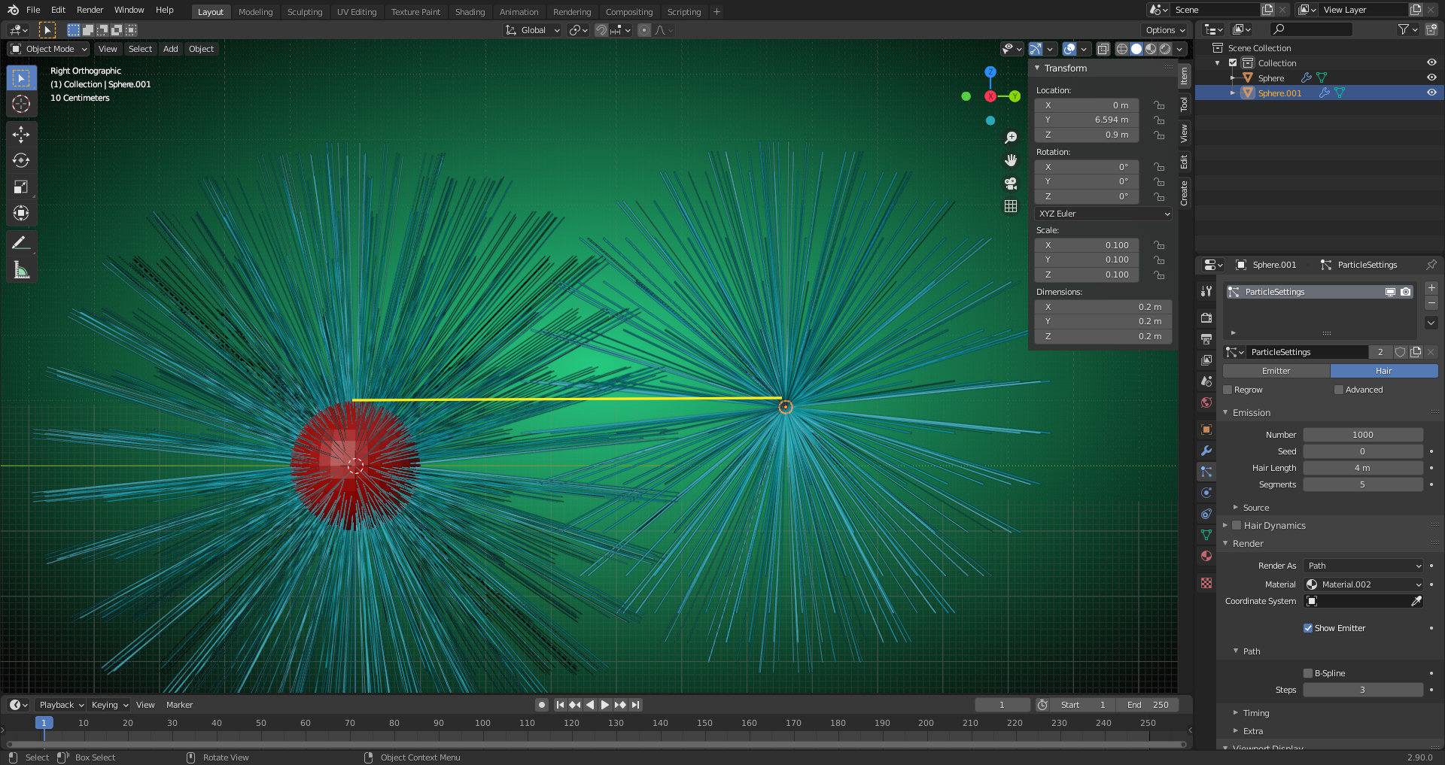Screen dimensions: 1445x765
Task: Open the Modifier properties tab
Action: point(1206,451)
